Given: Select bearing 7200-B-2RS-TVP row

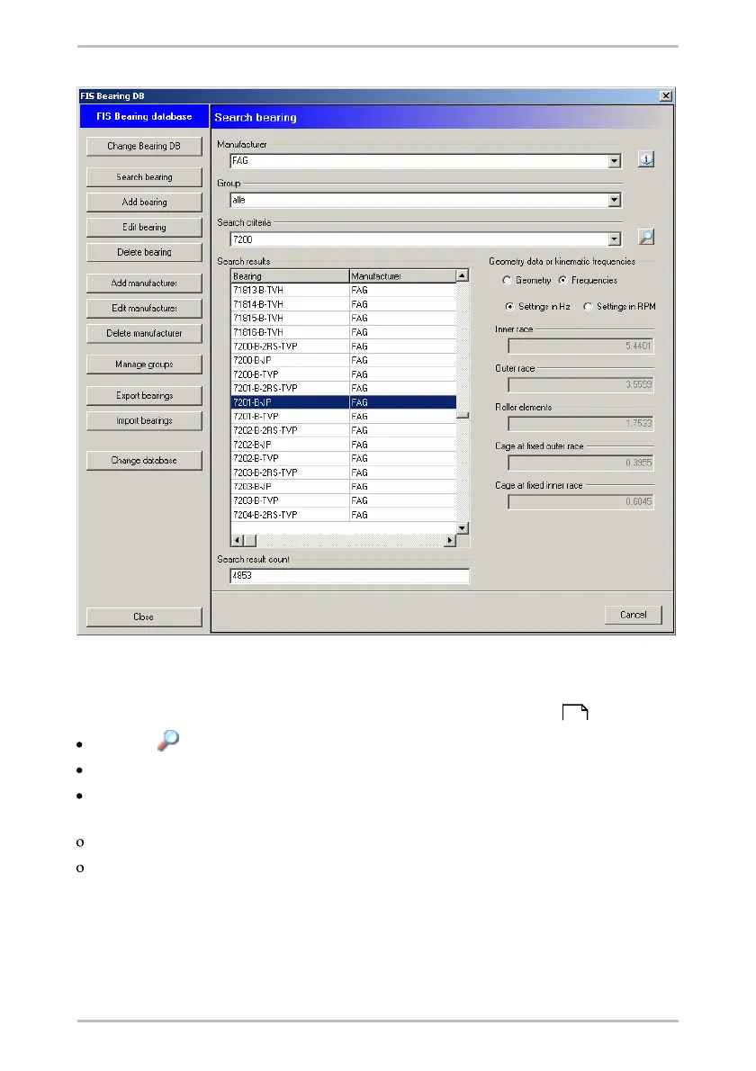Looking at the screenshot, I should click(x=344, y=346).
